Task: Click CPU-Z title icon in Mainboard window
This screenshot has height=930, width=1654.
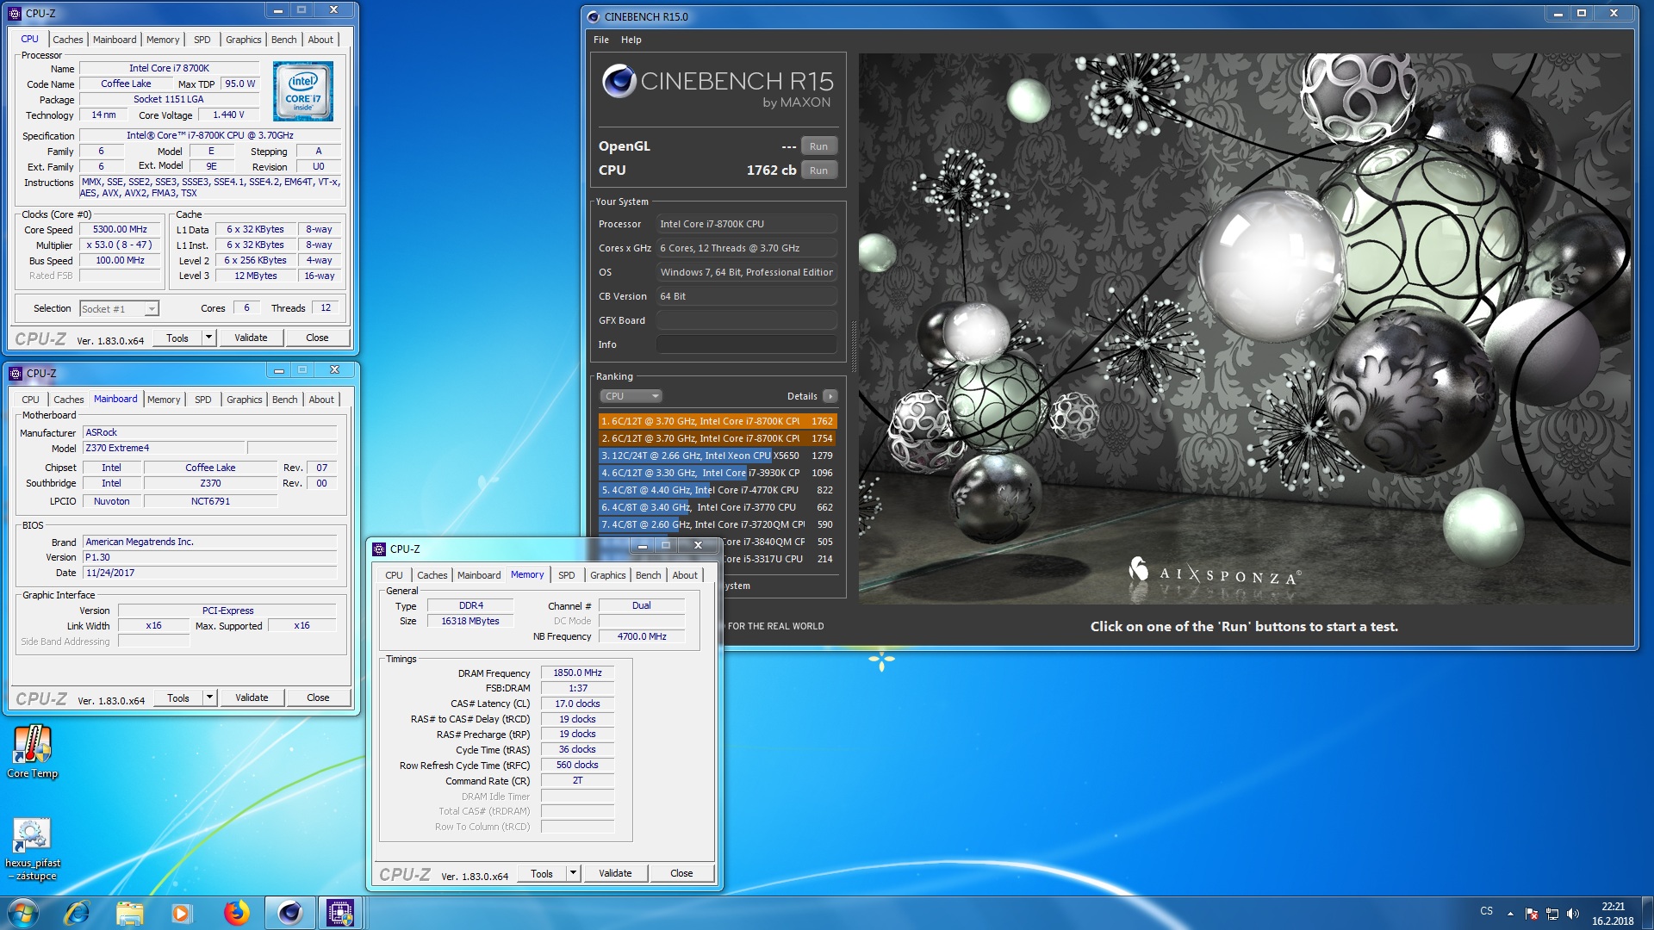Action: pos(16,373)
